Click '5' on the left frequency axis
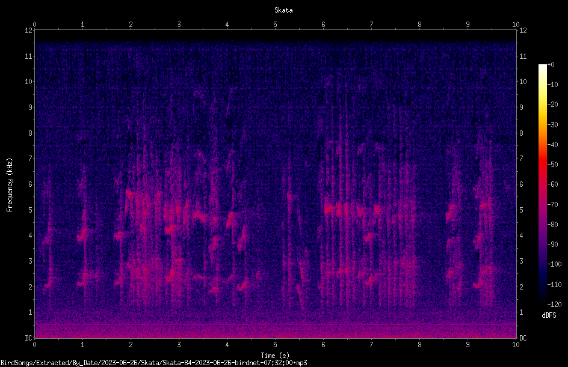The width and height of the screenshot is (568, 367). (30, 210)
